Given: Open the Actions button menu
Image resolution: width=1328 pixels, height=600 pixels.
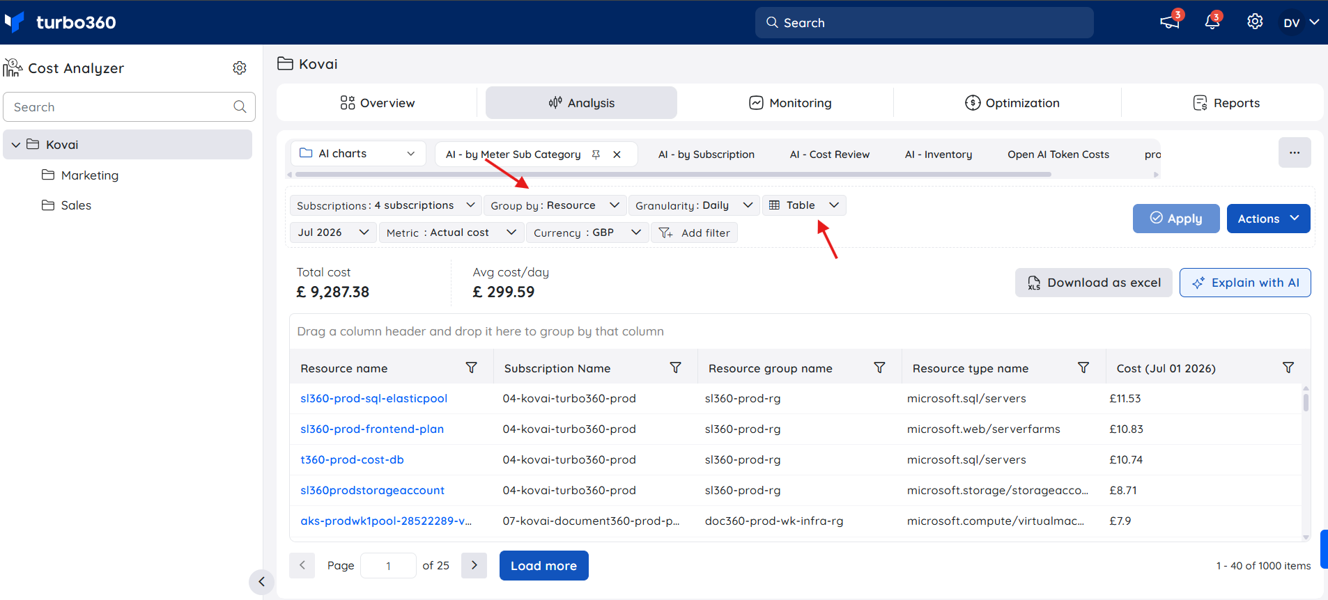Looking at the screenshot, I should pos(1268,219).
